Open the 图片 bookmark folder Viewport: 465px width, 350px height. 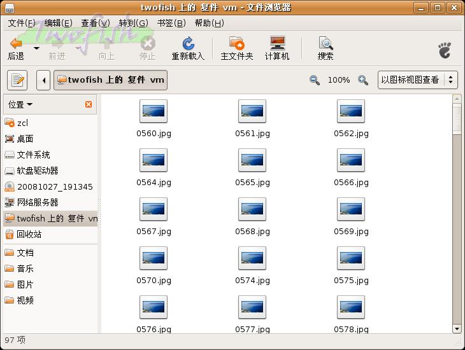(x=50, y=285)
